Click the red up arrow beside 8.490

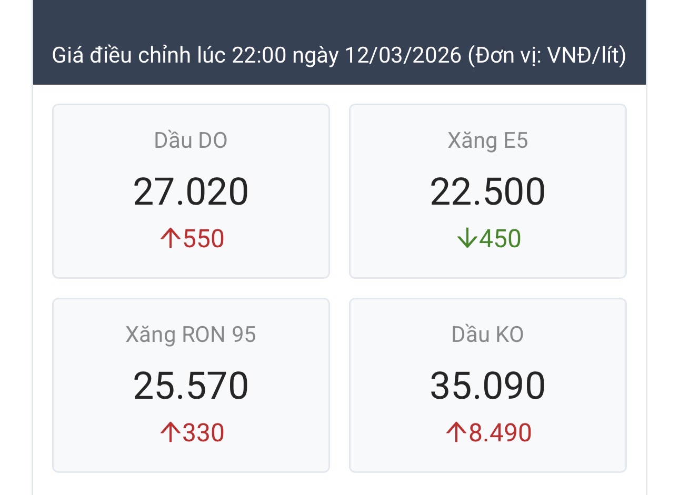tap(456, 433)
